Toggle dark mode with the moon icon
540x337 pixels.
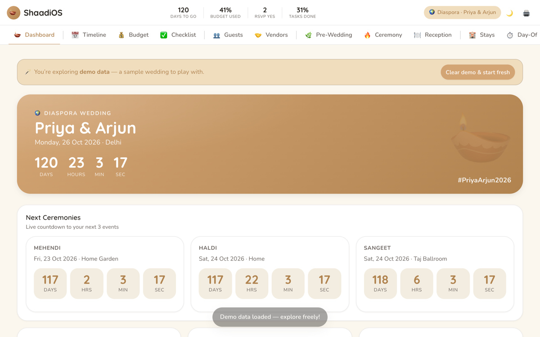coord(510,13)
